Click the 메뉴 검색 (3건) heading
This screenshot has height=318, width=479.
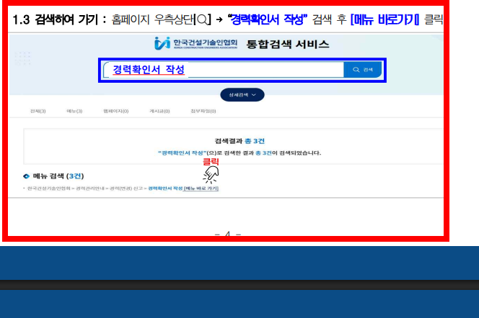click(x=58, y=176)
